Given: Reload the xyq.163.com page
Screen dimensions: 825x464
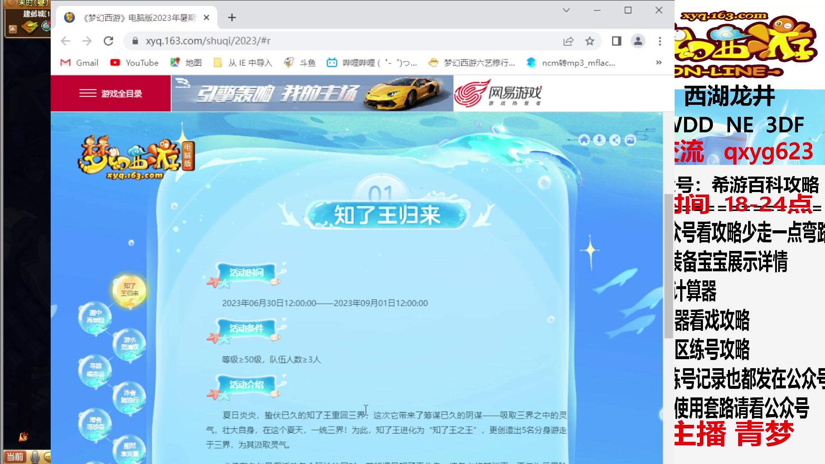Looking at the screenshot, I should point(109,41).
